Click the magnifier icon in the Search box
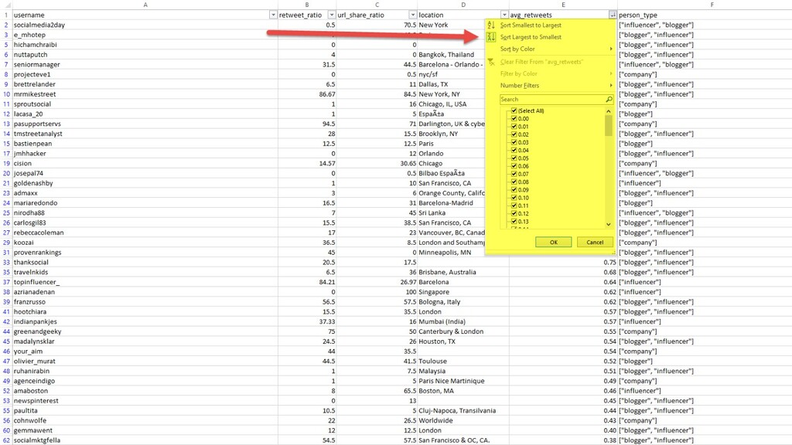 click(609, 100)
